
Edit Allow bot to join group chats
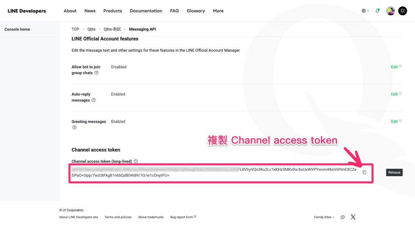click(396, 67)
